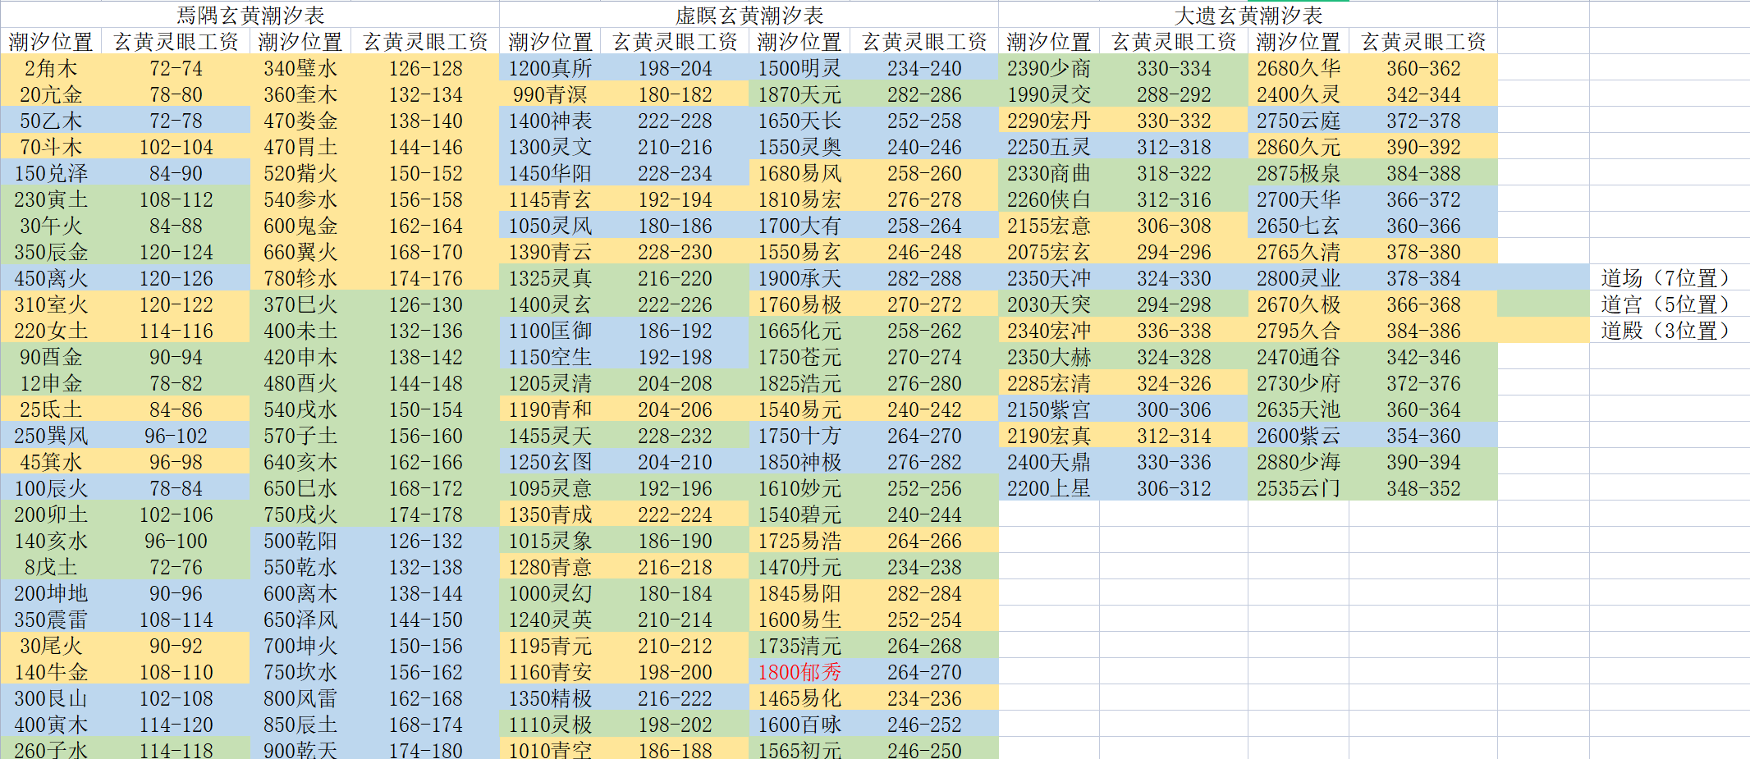Viewport: 1750px width, 759px height.
Task: Select wage cell 390-394
Action: (x=1423, y=461)
